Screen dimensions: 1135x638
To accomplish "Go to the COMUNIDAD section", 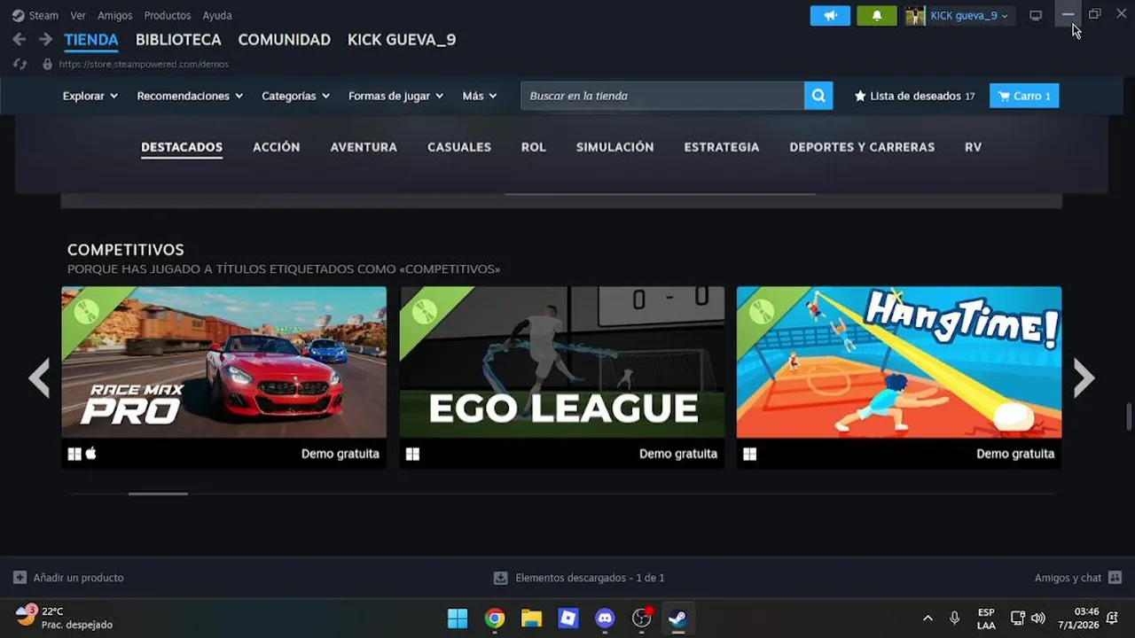I will [285, 40].
